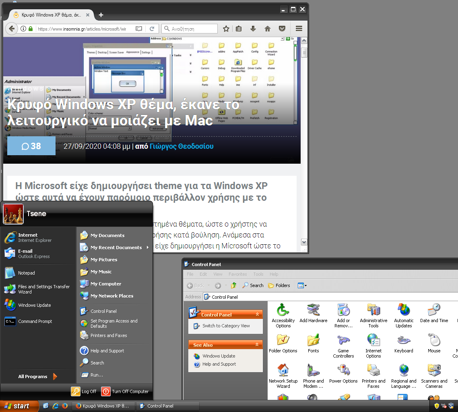The height and width of the screenshot is (412, 458).
Task: Collapse the See Also pane section
Action: tap(257, 345)
